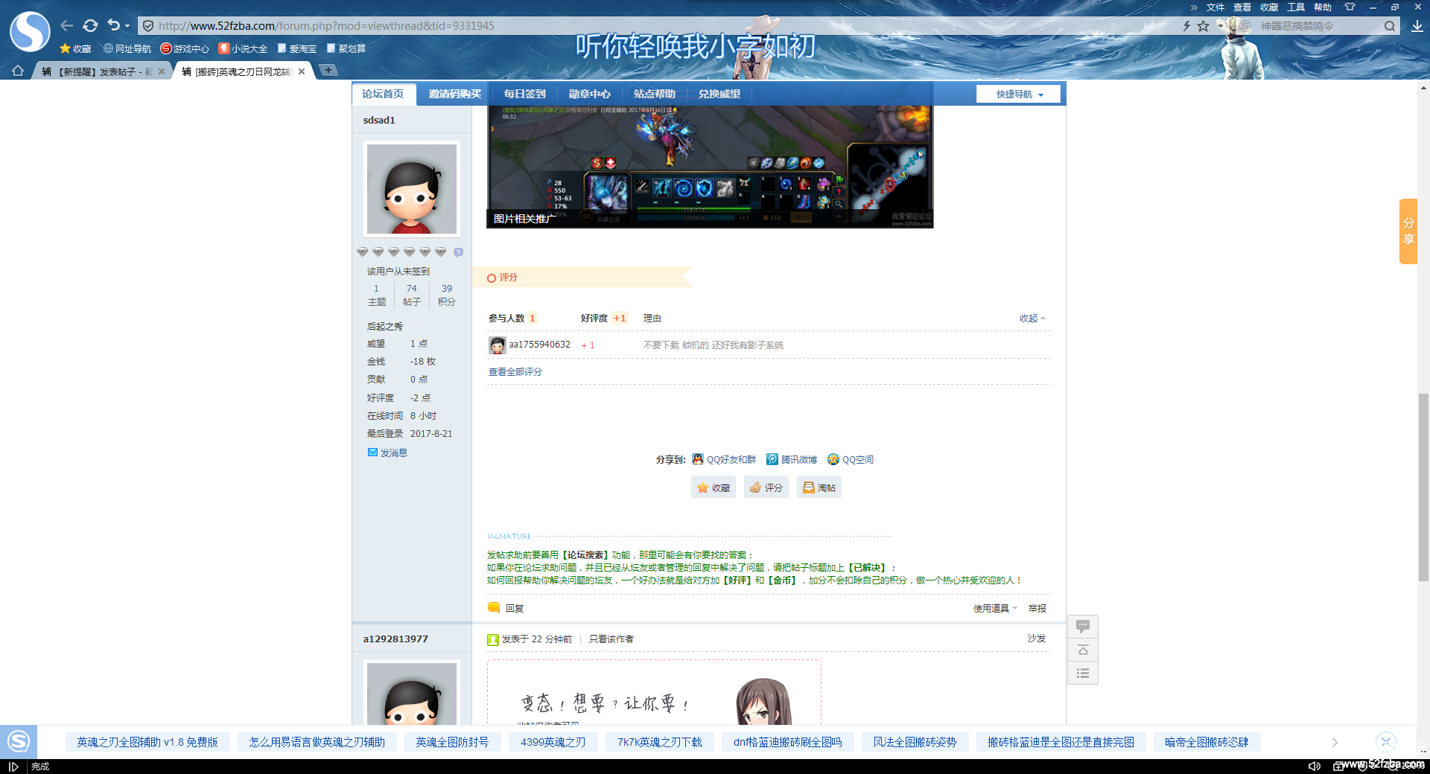Open the 网址导航 bookmark
Viewport: 1430px width, 774px height.
[x=127, y=48]
